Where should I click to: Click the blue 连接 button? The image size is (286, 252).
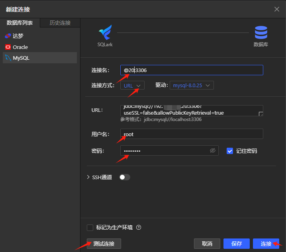point(266,244)
